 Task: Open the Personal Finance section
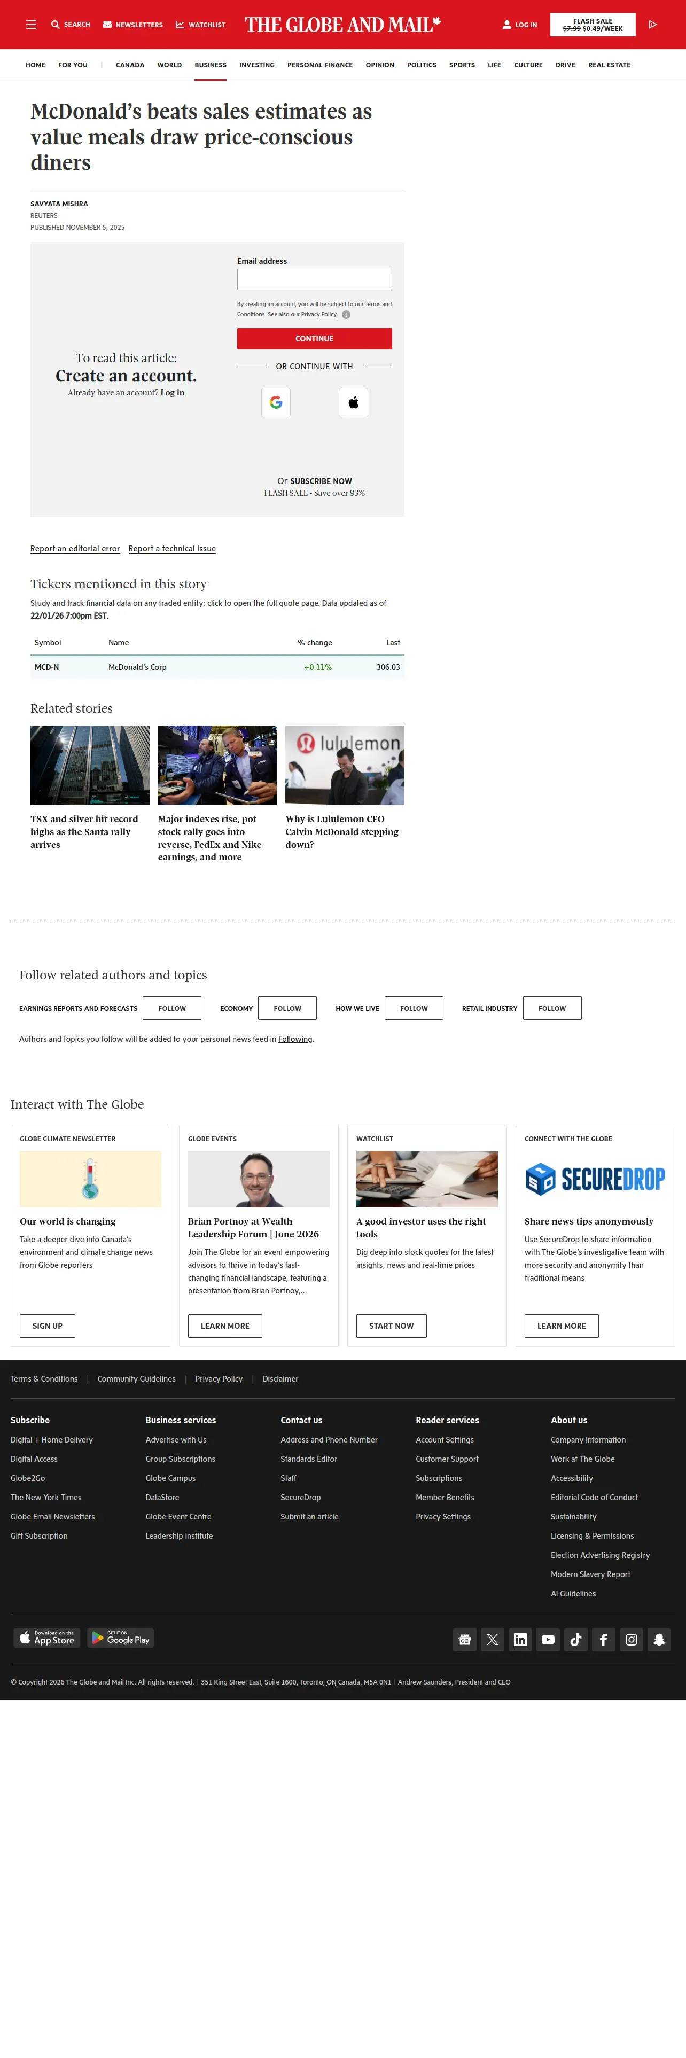tap(319, 65)
